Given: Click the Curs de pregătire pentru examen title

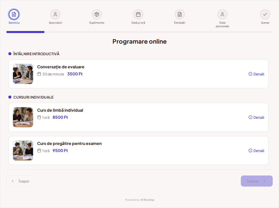Looking at the screenshot, I should (x=69, y=143).
